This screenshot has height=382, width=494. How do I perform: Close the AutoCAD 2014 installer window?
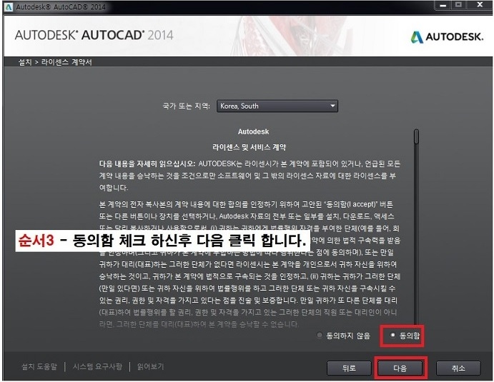(480, 5)
